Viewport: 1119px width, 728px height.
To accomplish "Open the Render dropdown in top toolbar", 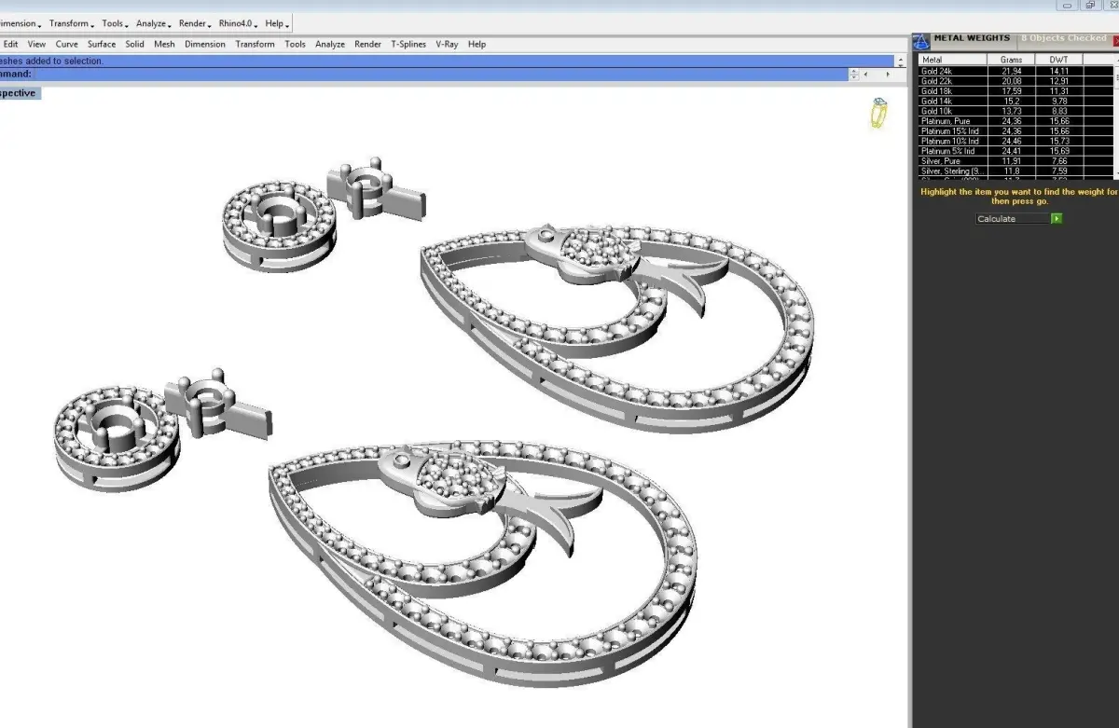I will [x=195, y=23].
